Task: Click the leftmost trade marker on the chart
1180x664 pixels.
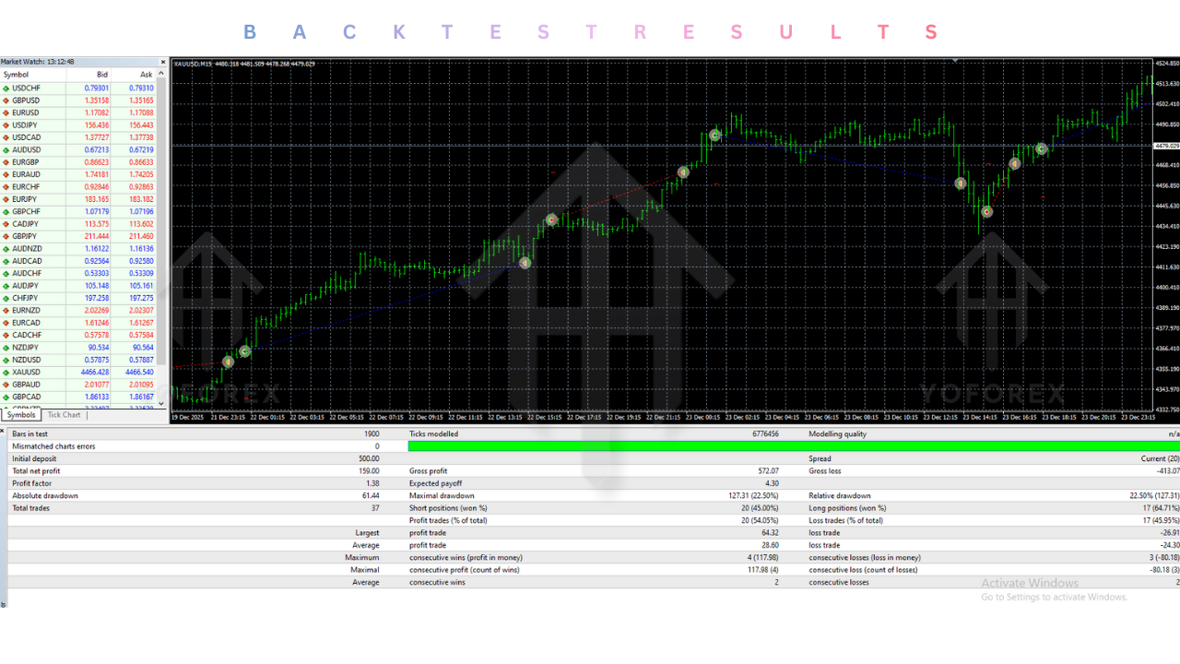Action: [228, 362]
